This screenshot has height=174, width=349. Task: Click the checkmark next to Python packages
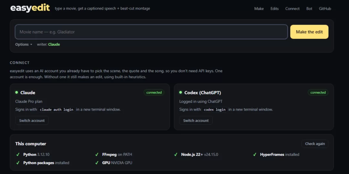pos(18,163)
